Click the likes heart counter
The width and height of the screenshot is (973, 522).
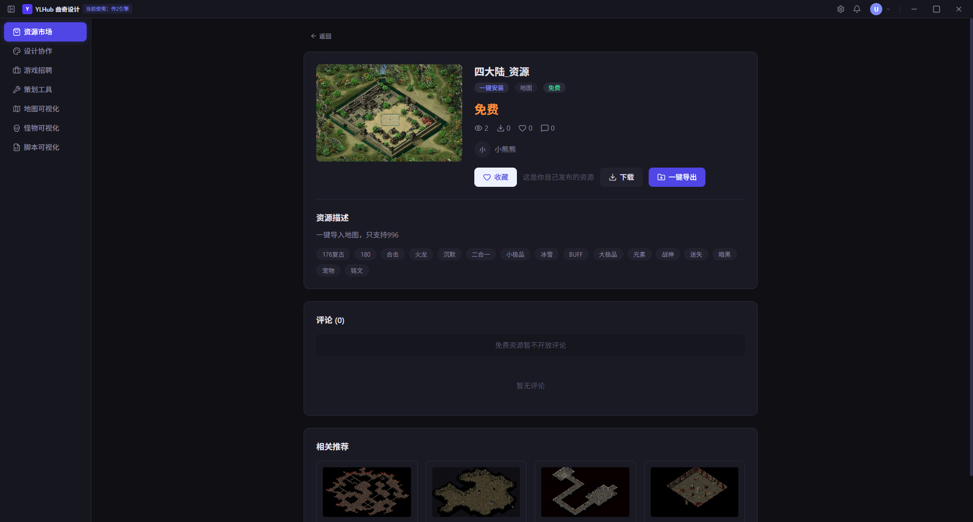(526, 128)
